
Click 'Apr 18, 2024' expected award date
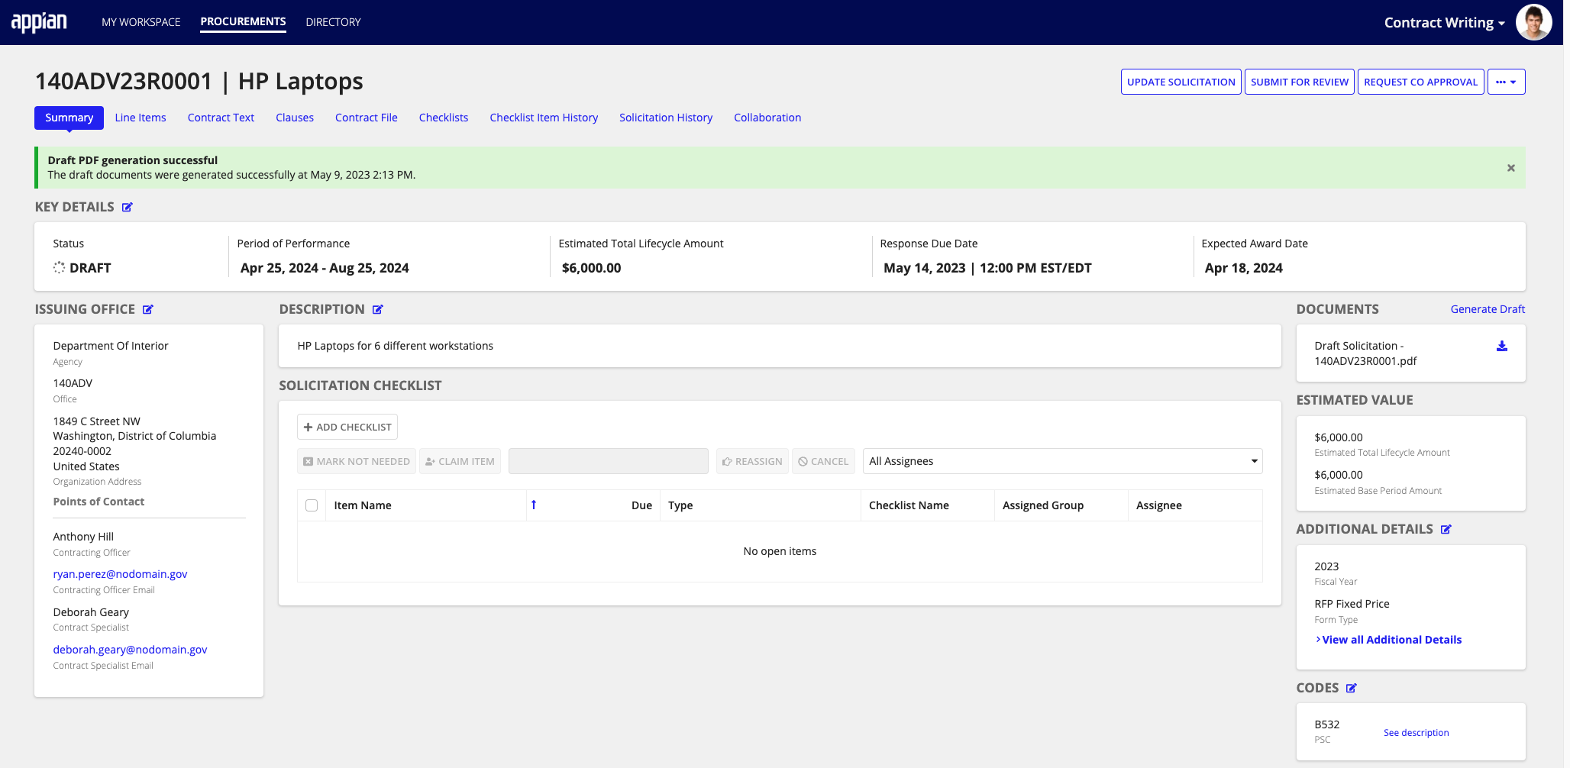click(1243, 268)
